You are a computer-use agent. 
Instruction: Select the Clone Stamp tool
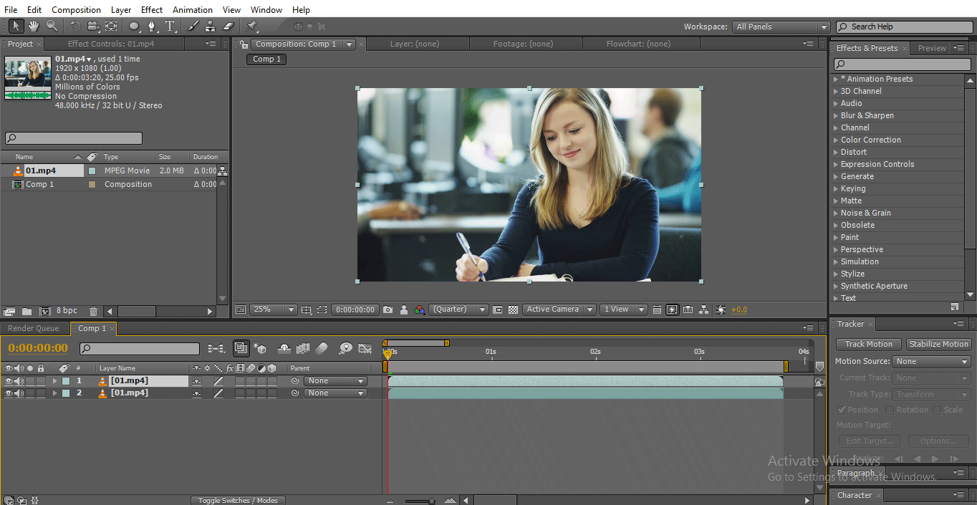211,27
